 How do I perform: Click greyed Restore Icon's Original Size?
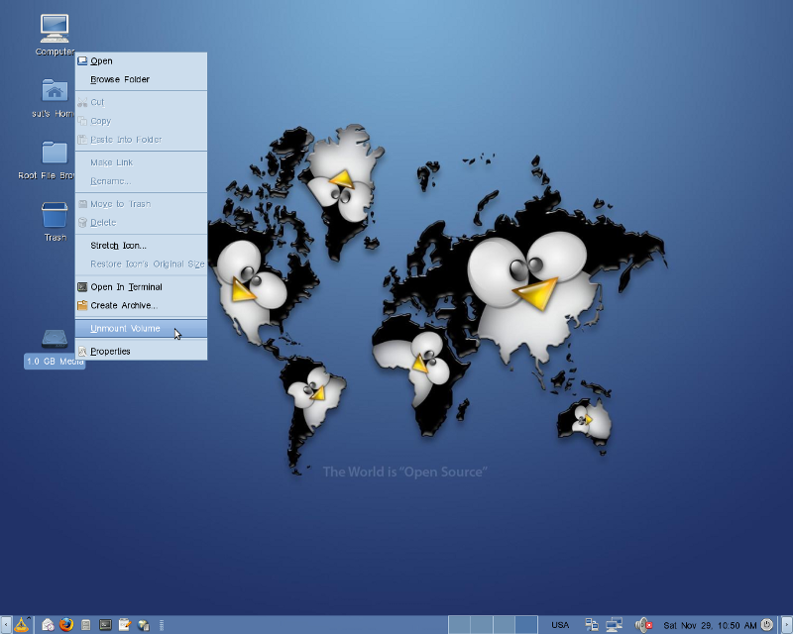click(x=141, y=264)
